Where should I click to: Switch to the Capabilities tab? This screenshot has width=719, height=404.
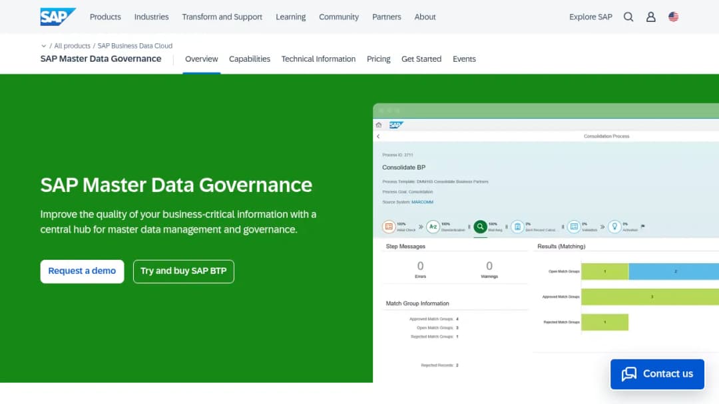point(250,59)
